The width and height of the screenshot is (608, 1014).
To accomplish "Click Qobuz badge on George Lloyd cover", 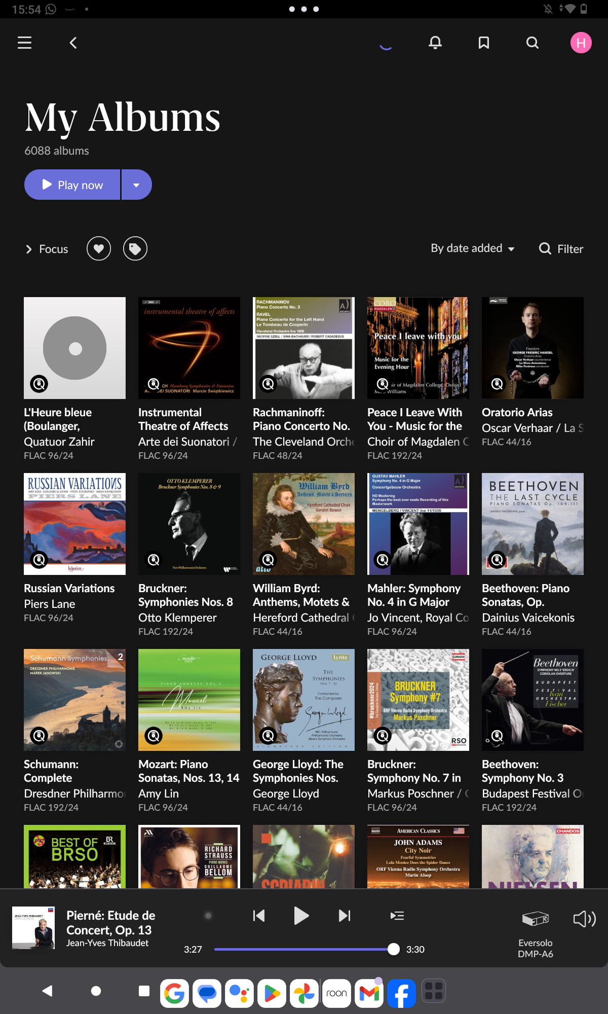I will (x=268, y=736).
